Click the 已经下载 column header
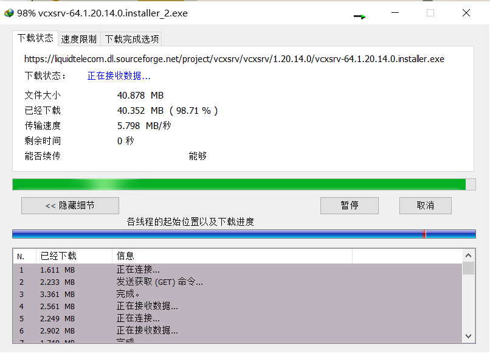The width and height of the screenshot is (490, 353). [x=74, y=256]
